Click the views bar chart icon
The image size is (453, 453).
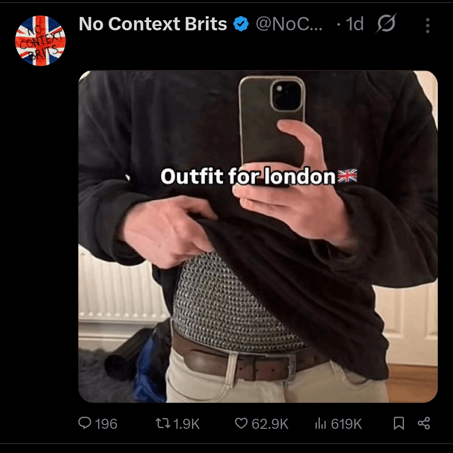pyautogui.click(x=320, y=423)
